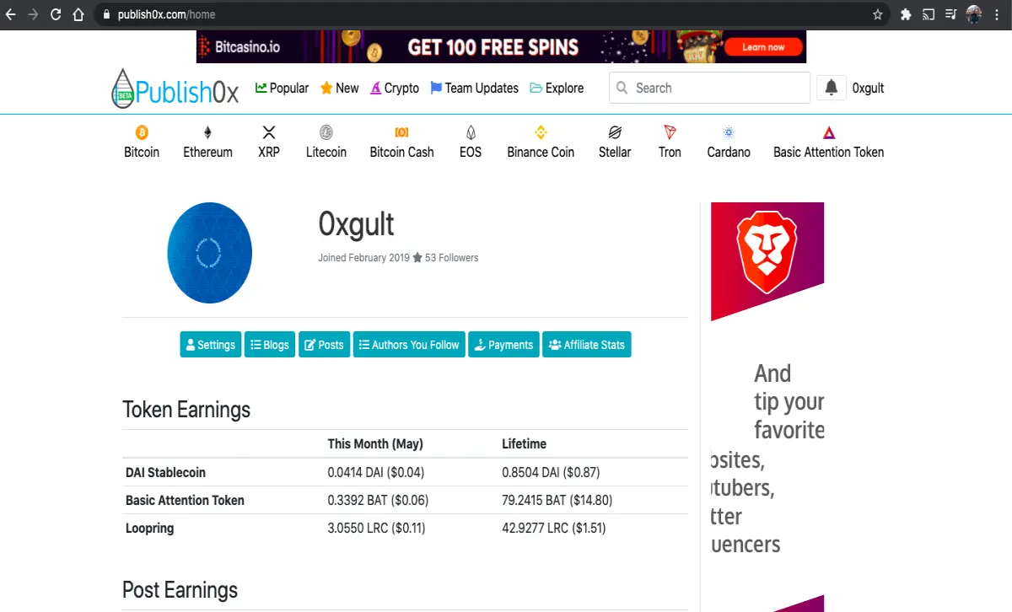Open the extensions puzzle icon
The height and width of the screenshot is (612, 1012).
(906, 14)
